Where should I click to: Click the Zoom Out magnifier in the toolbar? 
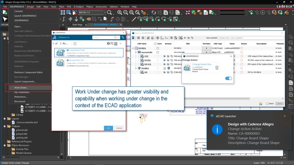coord(126,13)
